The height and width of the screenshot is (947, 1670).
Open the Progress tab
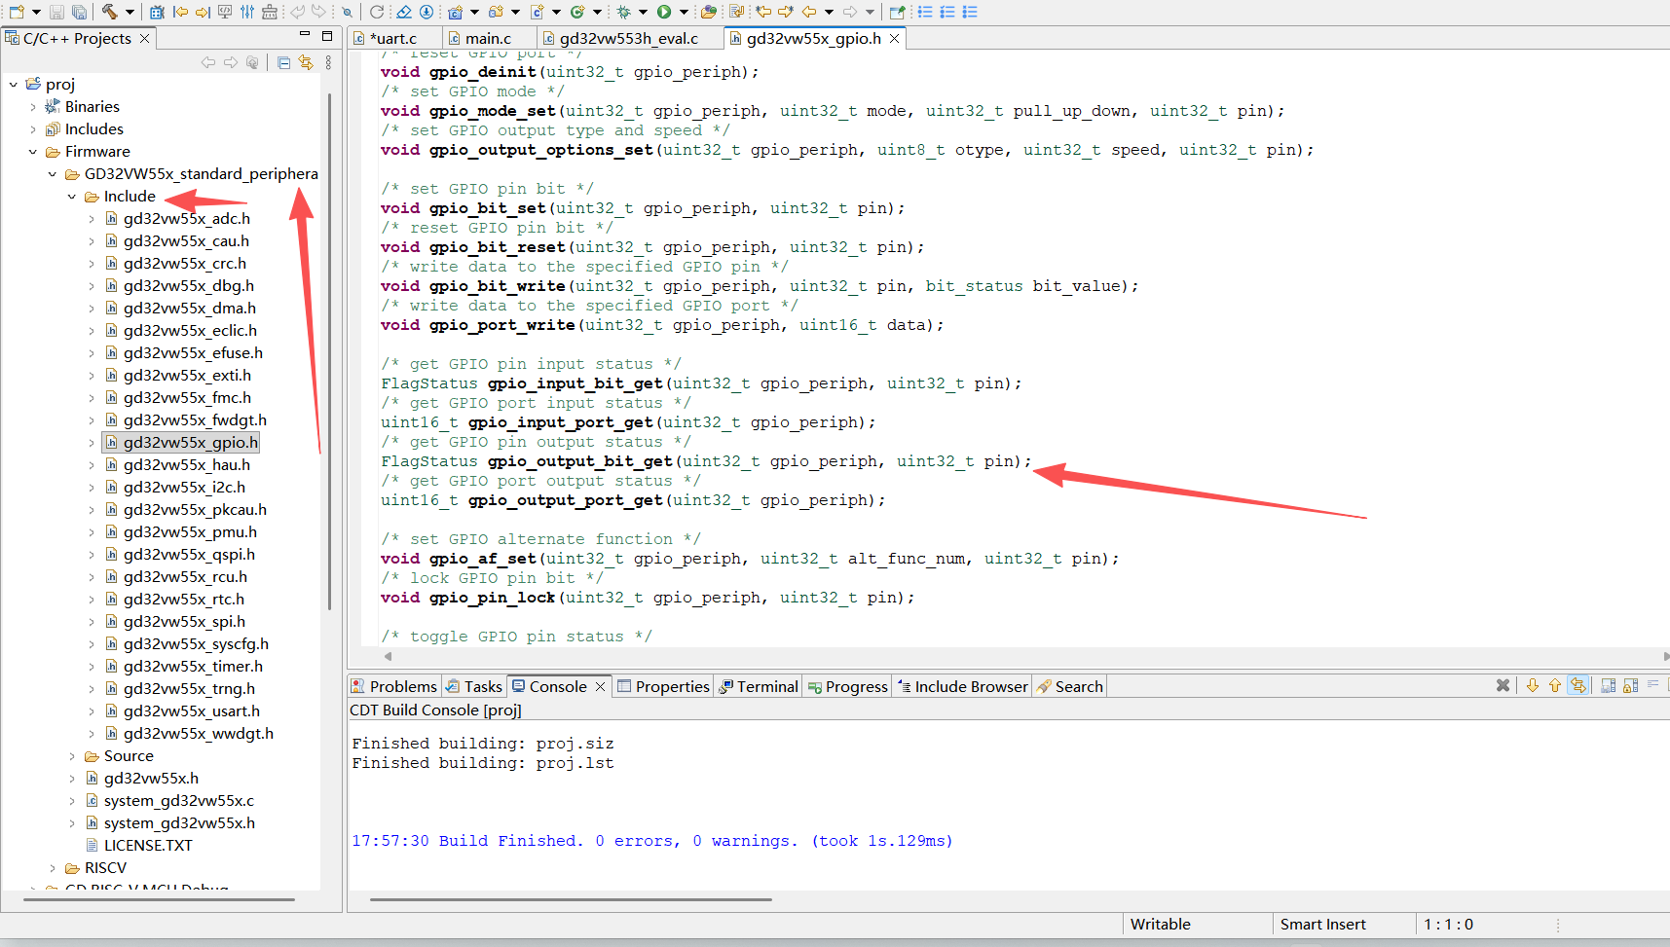tap(848, 686)
